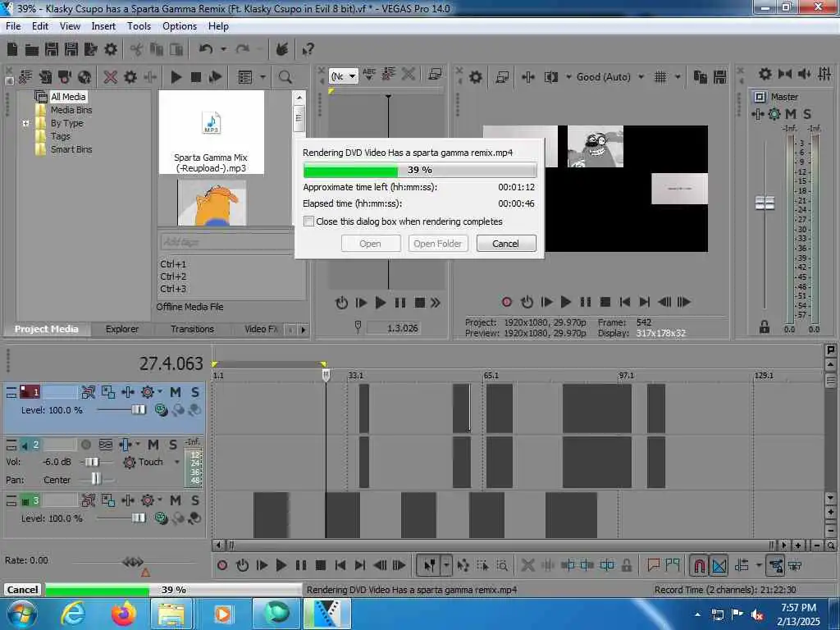The width and height of the screenshot is (840, 630).
Task: Click the red X remove media icon
Action: click(111, 77)
